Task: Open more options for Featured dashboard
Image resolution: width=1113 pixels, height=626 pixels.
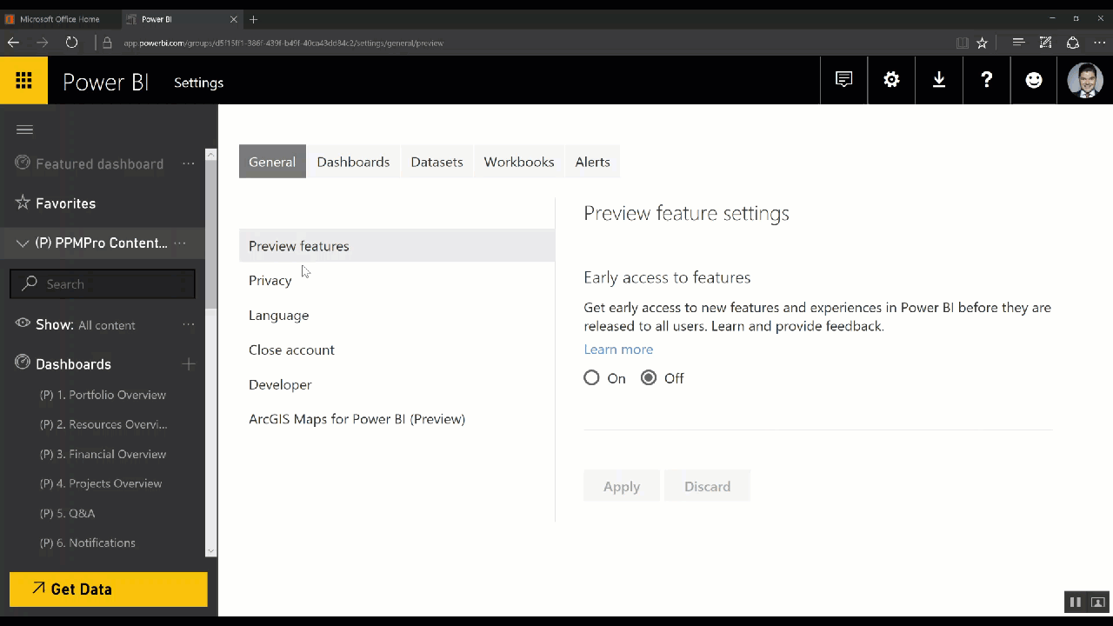Action: pos(189,163)
